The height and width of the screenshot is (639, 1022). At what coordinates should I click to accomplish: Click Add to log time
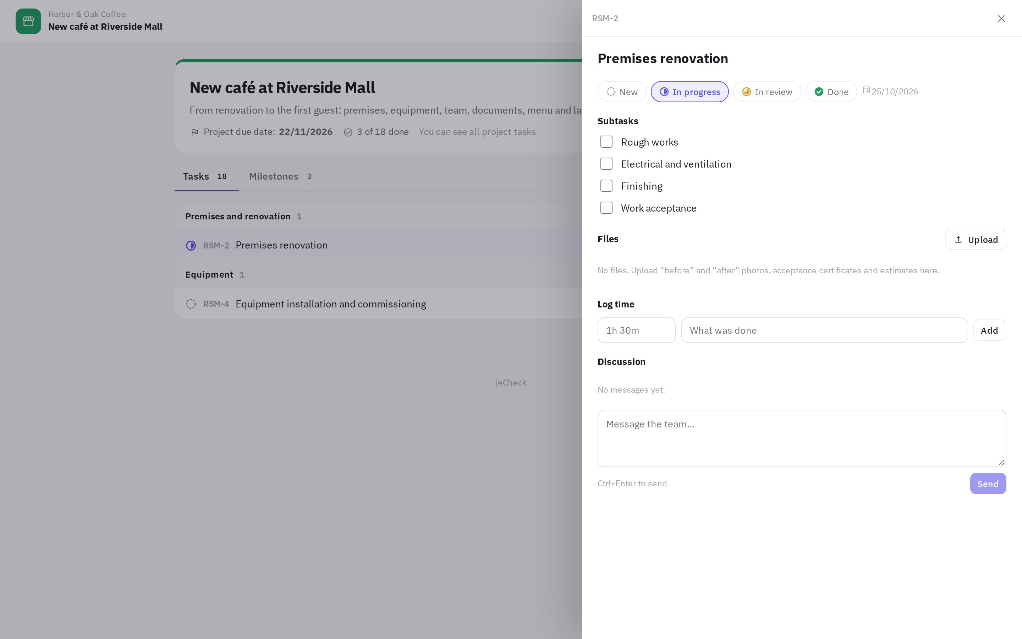click(x=989, y=331)
